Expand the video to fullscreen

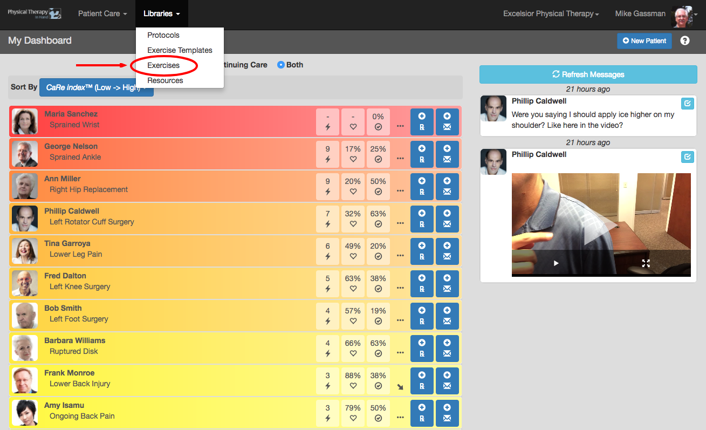pos(646,263)
